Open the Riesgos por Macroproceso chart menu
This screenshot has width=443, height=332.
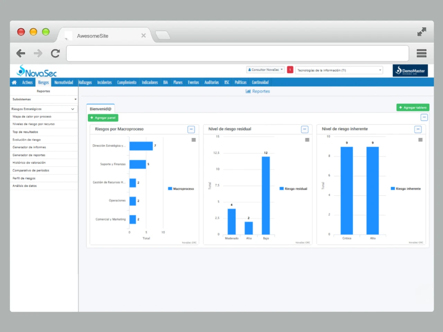tap(193, 140)
